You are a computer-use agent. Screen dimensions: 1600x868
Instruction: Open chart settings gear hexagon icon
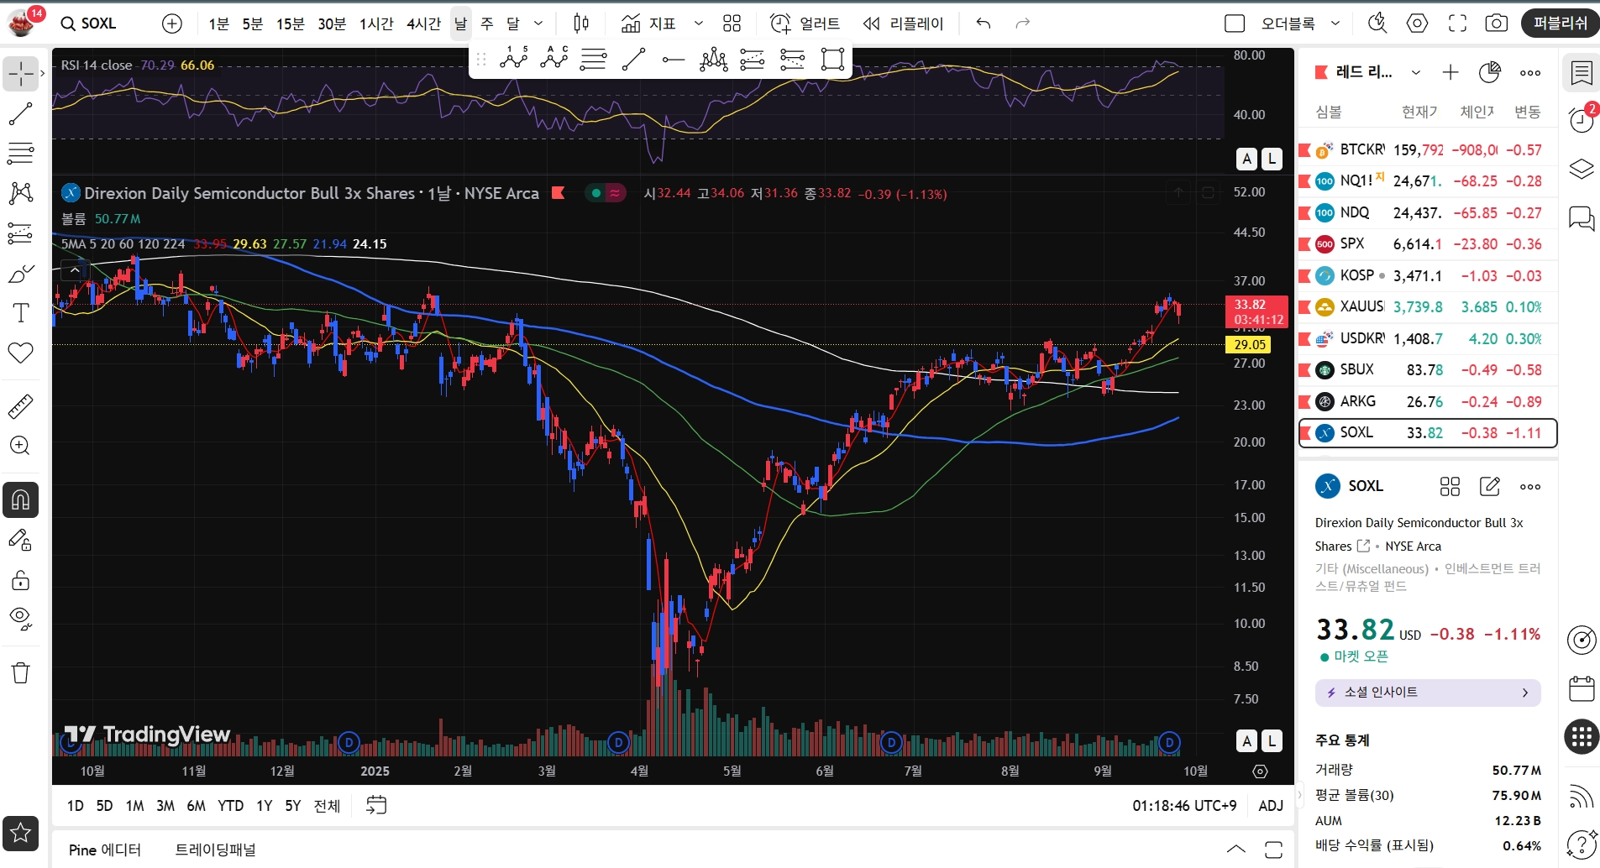pos(1417,24)
